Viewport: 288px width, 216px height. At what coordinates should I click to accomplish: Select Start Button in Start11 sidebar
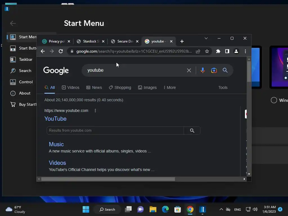pos(22,48)
